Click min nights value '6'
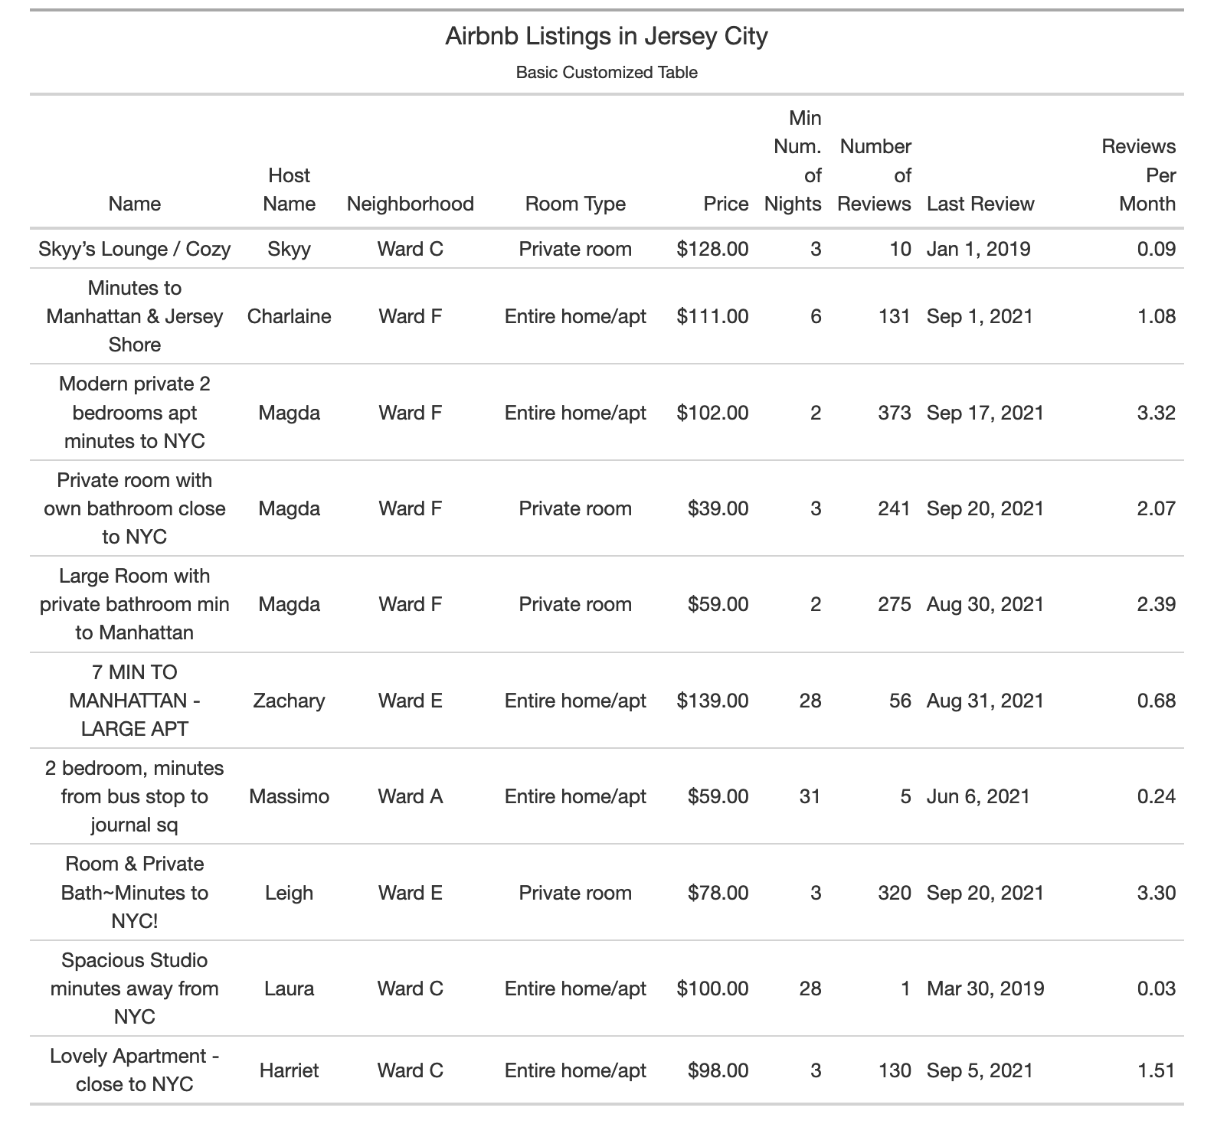The width and height of the screenshot is (1227, 1124). point(816,316)
